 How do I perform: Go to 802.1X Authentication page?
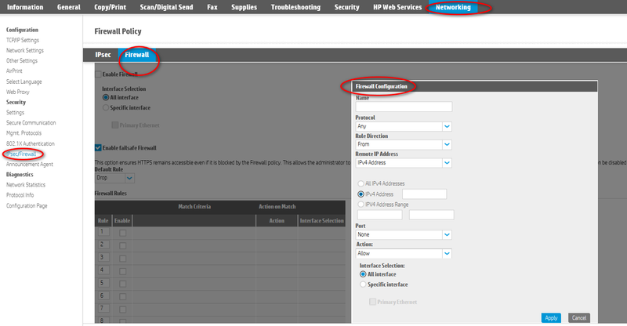click(31, 143)
